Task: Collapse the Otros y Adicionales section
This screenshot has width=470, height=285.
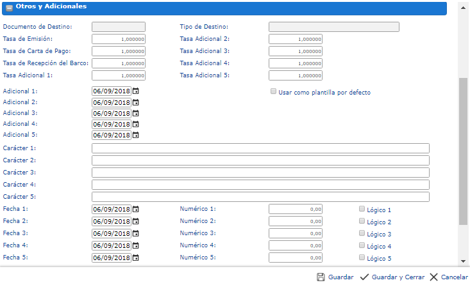Action: point(9,8)
